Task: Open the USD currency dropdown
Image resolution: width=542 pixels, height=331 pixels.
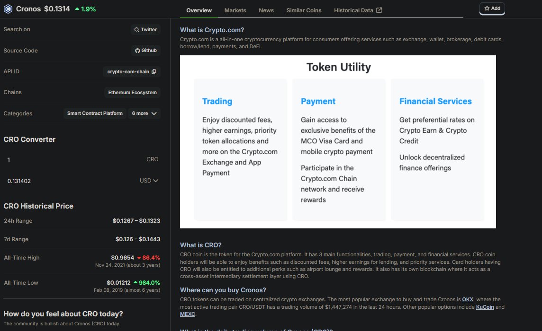Action: (x=149, y=181)
